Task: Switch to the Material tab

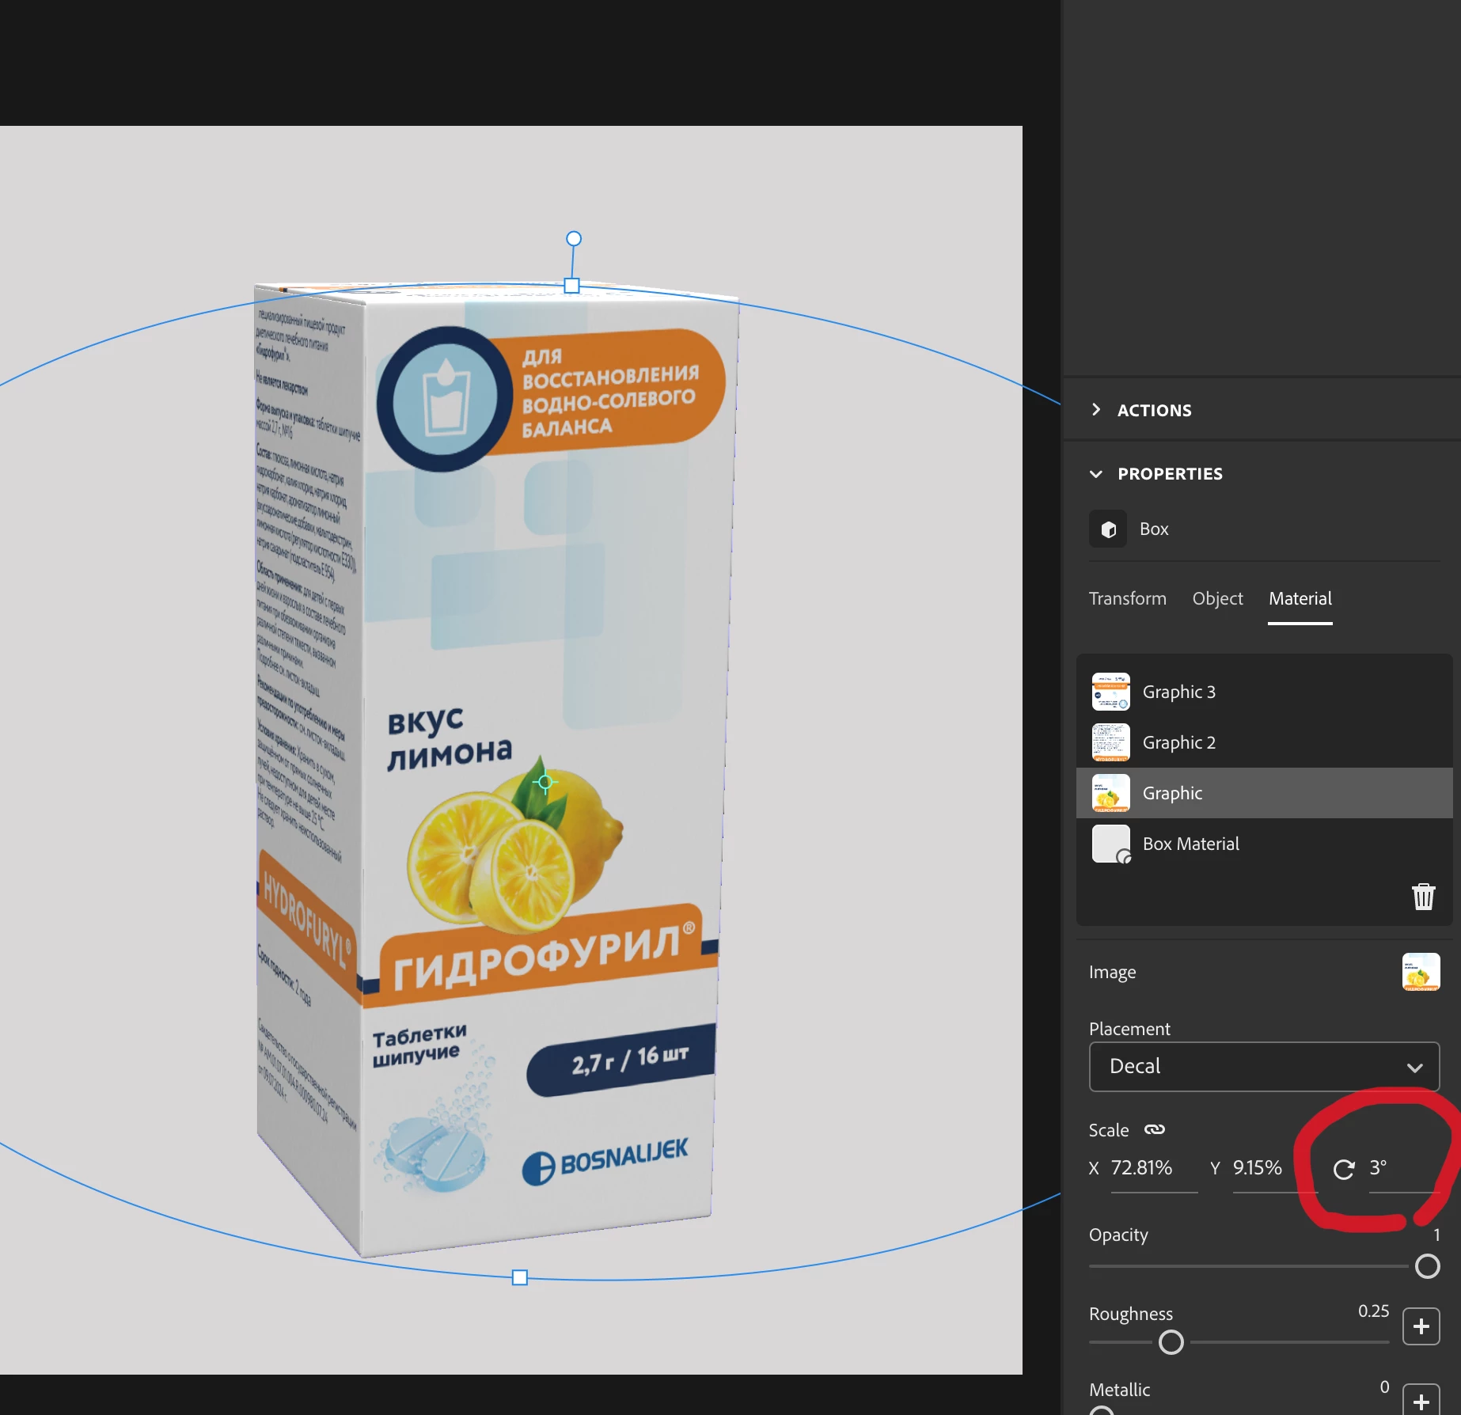Action: [1300, 598]
